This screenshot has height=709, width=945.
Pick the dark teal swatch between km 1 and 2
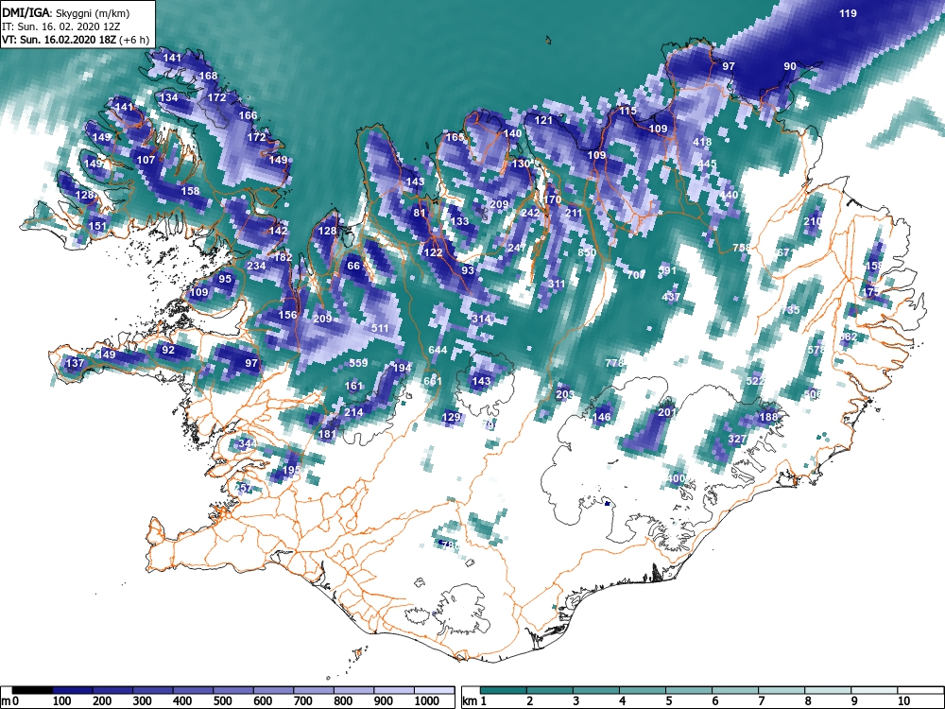click(504, 690)
